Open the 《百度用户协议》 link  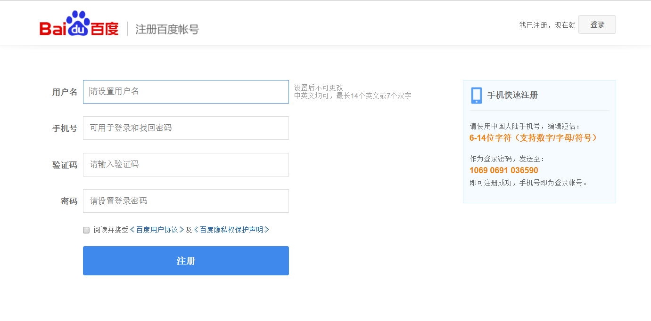157,230
